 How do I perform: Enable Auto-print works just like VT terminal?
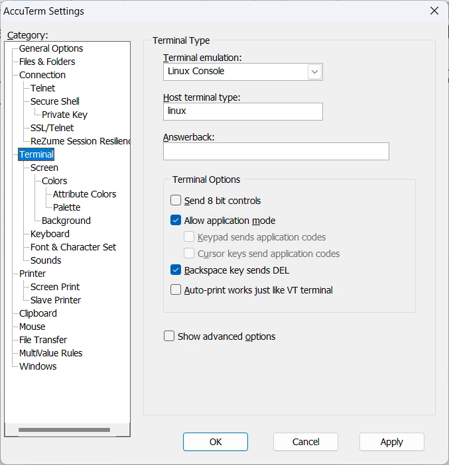tap(176, 289)
